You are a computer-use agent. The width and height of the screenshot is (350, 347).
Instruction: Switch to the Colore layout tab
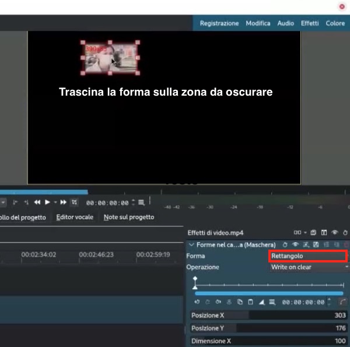pos(335,23)
